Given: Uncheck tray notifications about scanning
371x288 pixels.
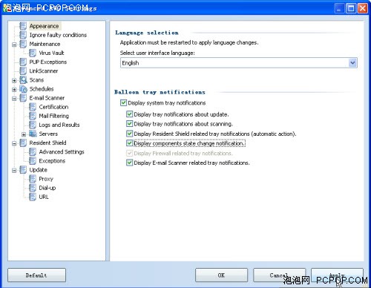Looking at the screenshot, I should 129,124.
